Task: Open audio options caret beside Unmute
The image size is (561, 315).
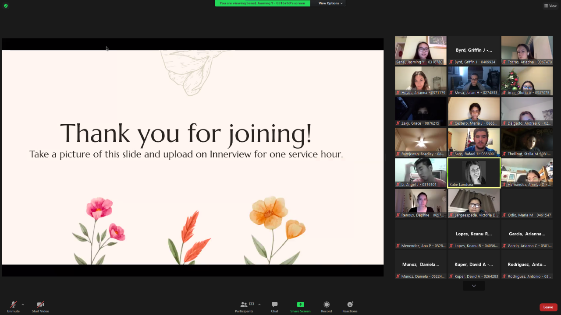Action: click(x=23, y=304)
